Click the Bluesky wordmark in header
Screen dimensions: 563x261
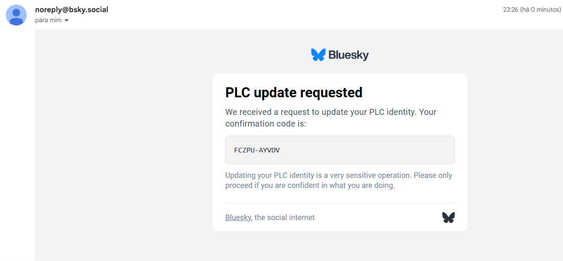click(x=348, y=55)
